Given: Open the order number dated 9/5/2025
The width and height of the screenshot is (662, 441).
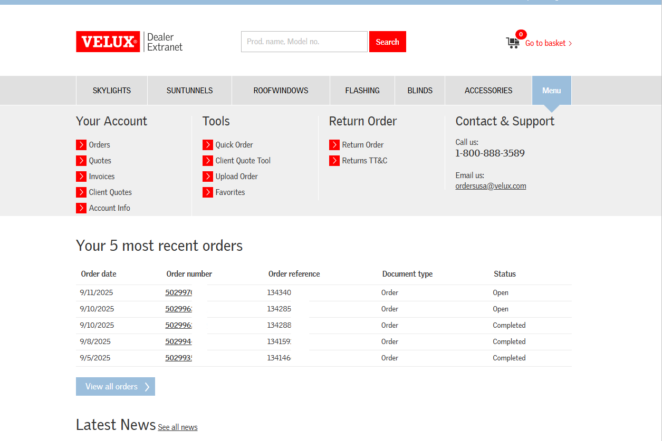Looking at the screenshot, I should (179, 358).
